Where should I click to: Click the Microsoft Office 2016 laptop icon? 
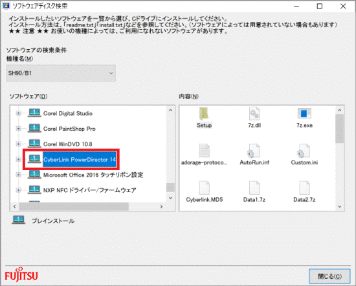34,175
